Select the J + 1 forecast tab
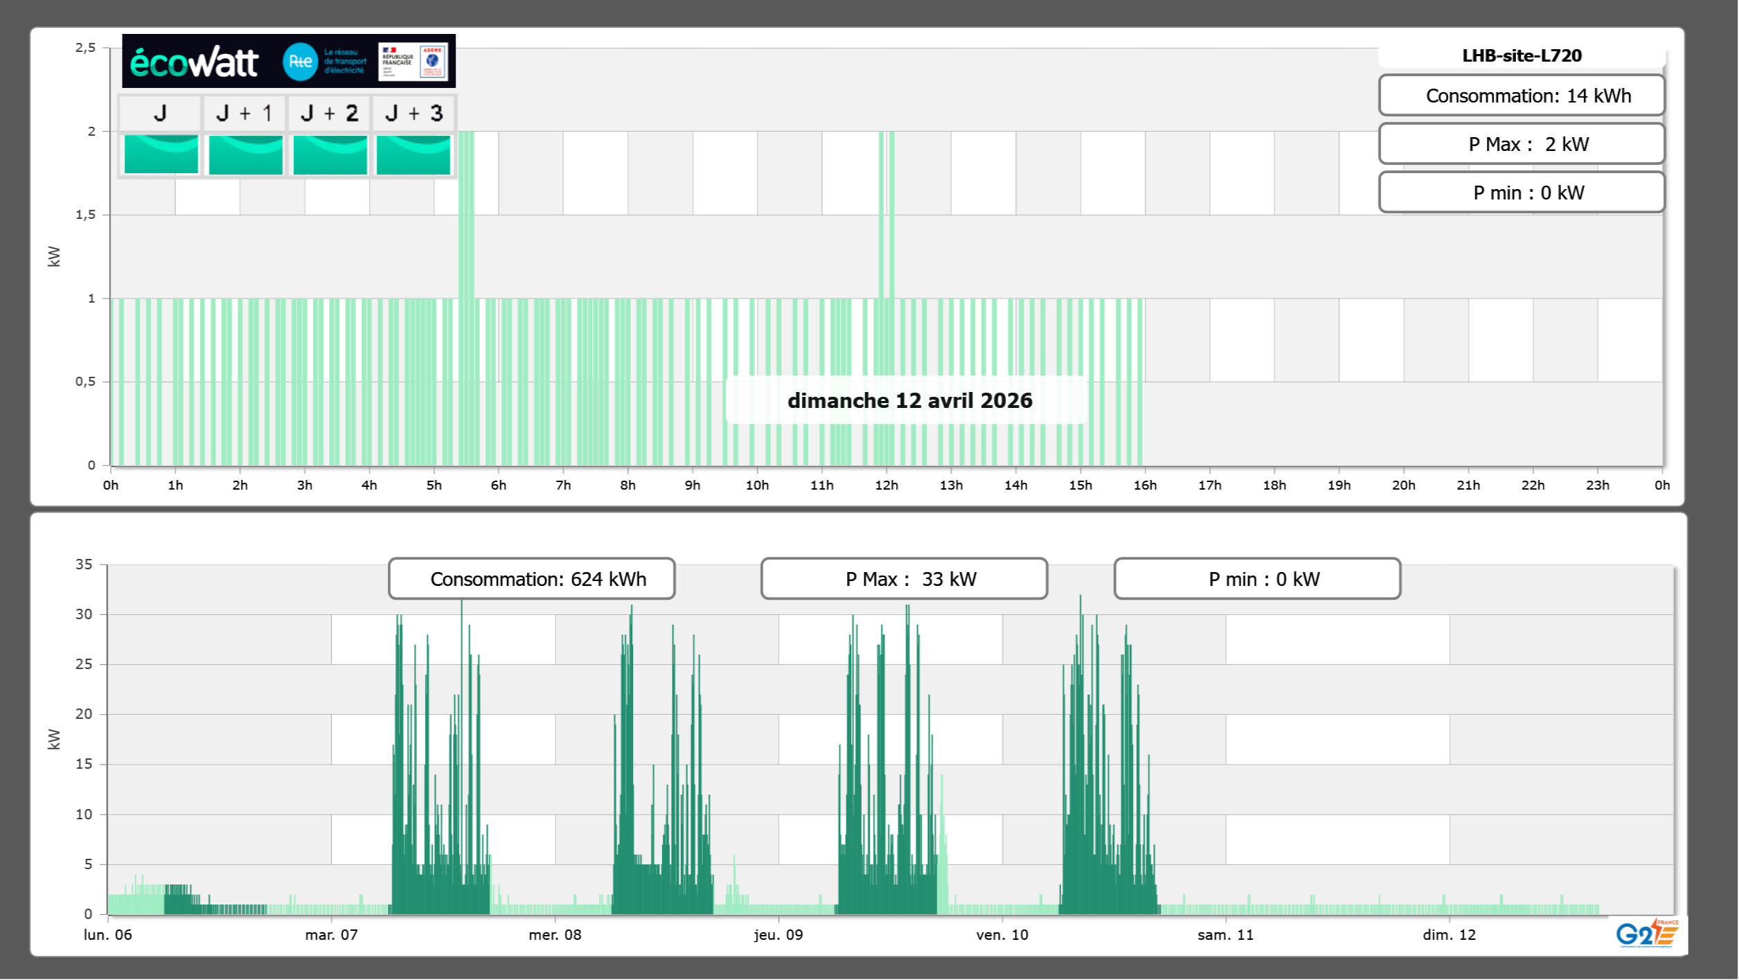The image size is (1739, 980). [x=244, y=113]
